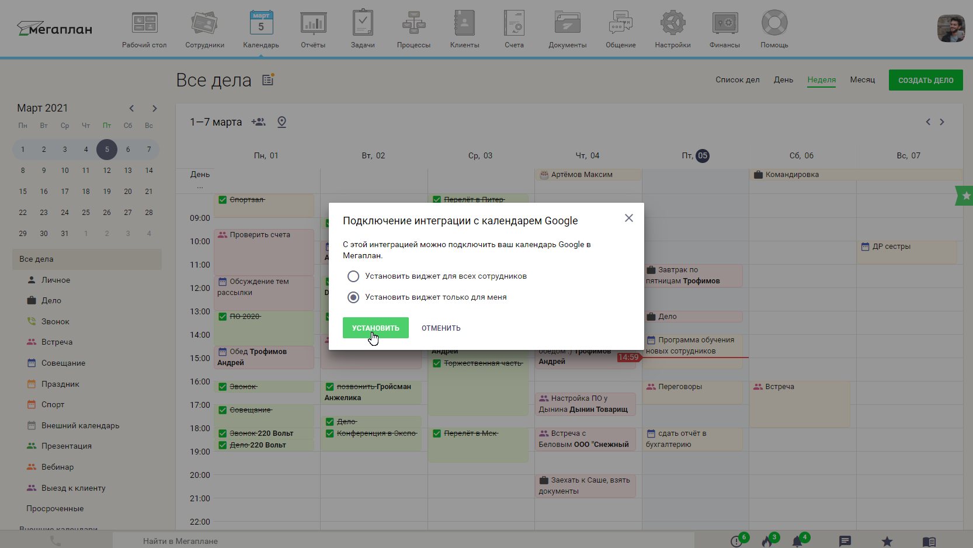Click ОТМЕНИТЬ button

441,328
